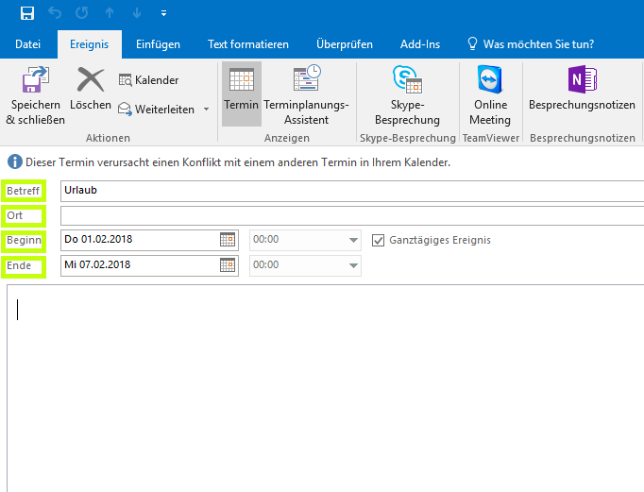Open the Kalender button

(148, 80)
